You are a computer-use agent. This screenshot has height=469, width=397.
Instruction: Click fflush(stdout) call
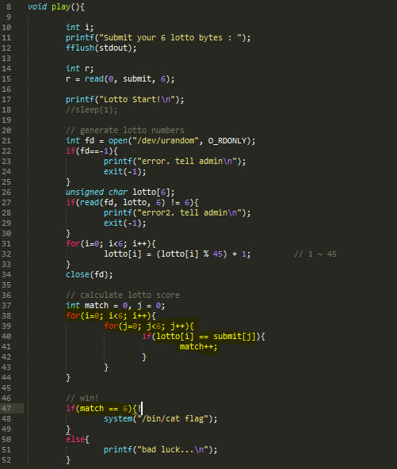(101, 48)
